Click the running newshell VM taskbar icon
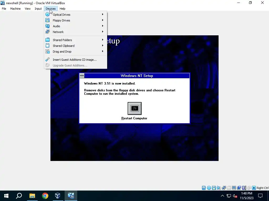This screenshot has width=269, height=201. point(71,196)
